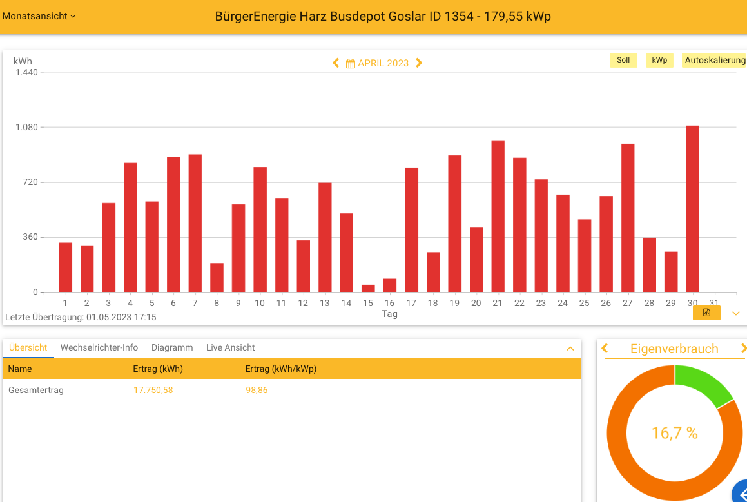Expand chart options chevron below chart
Viewport: 747px width, 502px height.
pyautogui.click(x=736, y=313)
